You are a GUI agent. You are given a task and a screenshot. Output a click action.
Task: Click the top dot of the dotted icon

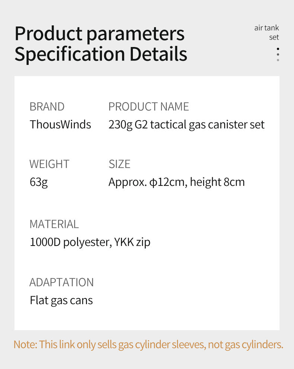click(x=278, y=49)
